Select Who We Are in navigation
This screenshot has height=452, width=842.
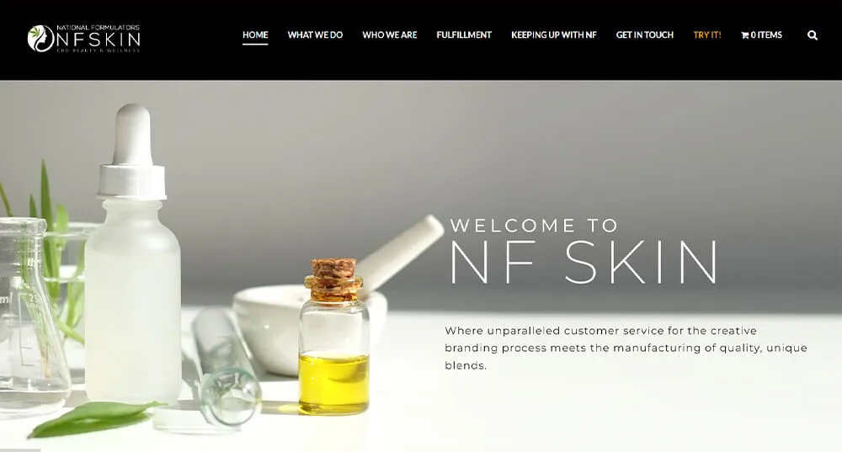pyautogui.click(x=389, y=35)
